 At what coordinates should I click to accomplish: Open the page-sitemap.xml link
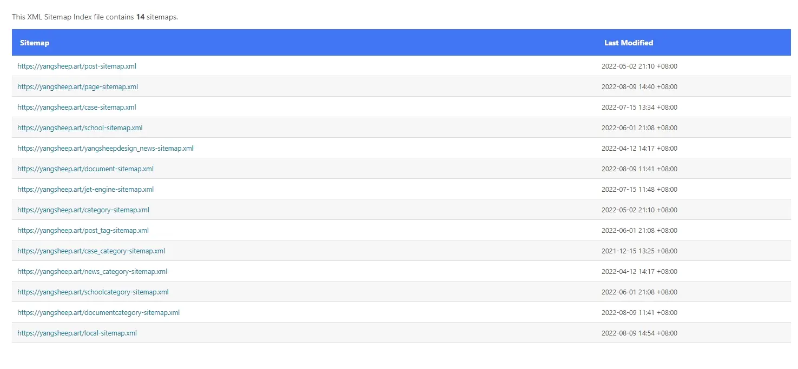78,86
